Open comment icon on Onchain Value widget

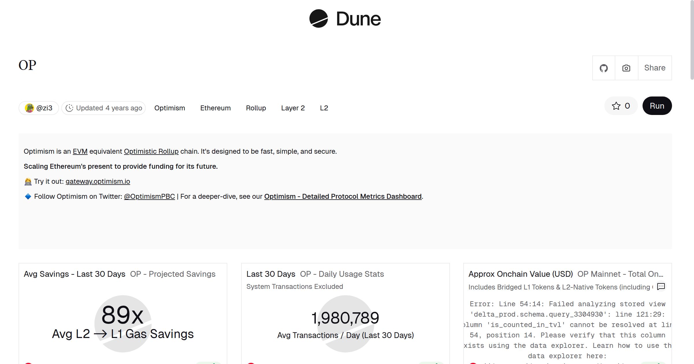[x=661, y=286]
